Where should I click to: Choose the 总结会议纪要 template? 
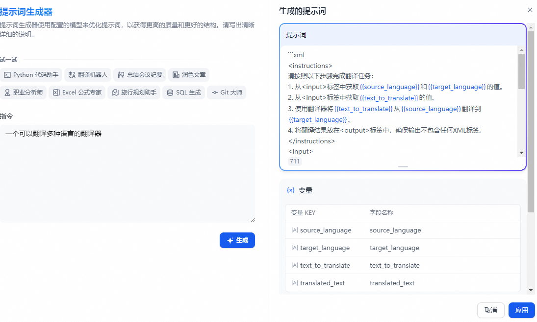[140, 75]
